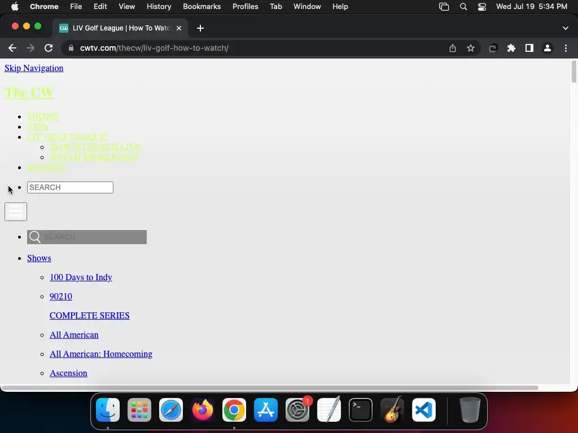Expand the tab search chevron
The image size is (578, 433).
566,28
